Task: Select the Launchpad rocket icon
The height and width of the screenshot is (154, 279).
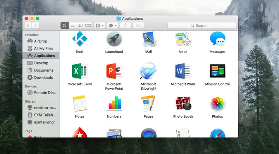Action: coord(114,39)
